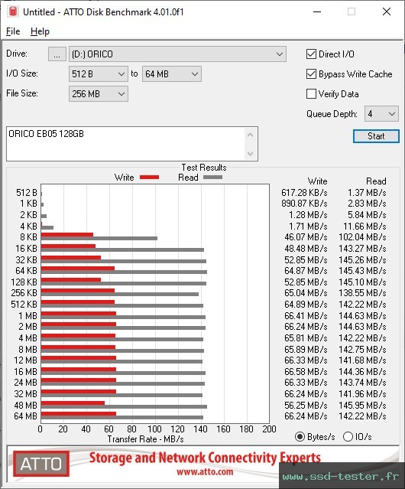Click the read value 145.43 MB/s

(362, 270)
